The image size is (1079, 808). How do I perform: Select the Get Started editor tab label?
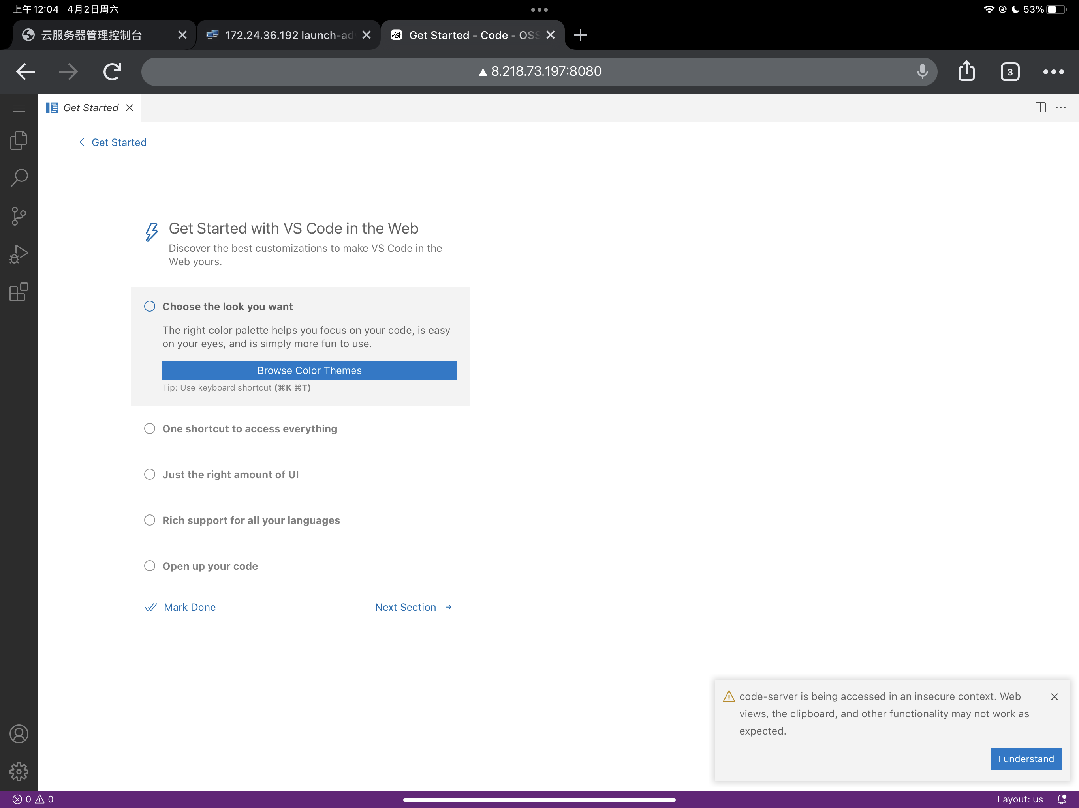click(x=91, y=108)
